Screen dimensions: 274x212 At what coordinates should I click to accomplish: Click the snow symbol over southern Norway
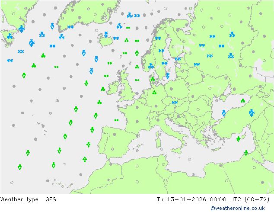tap(151, 66)
